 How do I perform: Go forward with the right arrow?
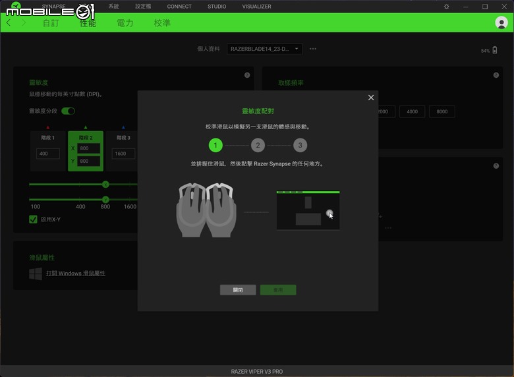coord(23,22)
